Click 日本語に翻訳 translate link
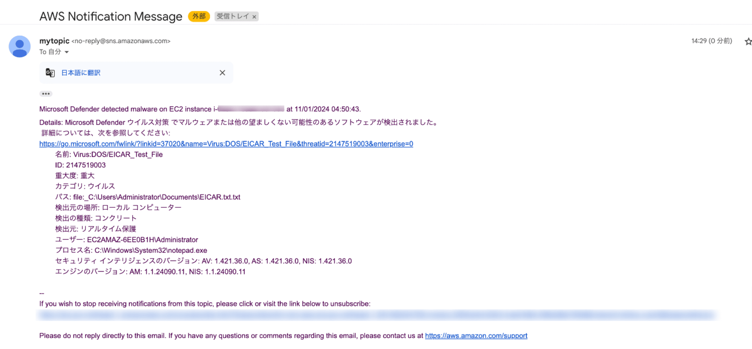The height and width of the screenshot is (349, 752). point(81,73)
